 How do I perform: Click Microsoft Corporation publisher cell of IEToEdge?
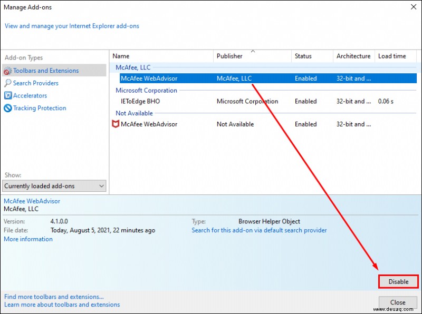tap(247, 101)
